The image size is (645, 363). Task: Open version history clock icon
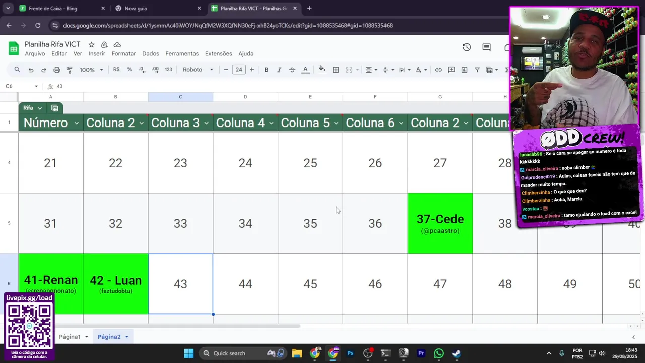click(467, 47)
